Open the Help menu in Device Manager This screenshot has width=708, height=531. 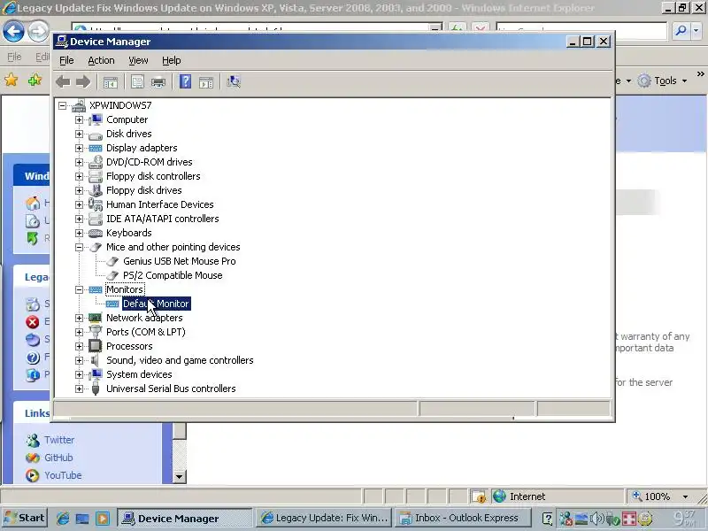[171, 60]
